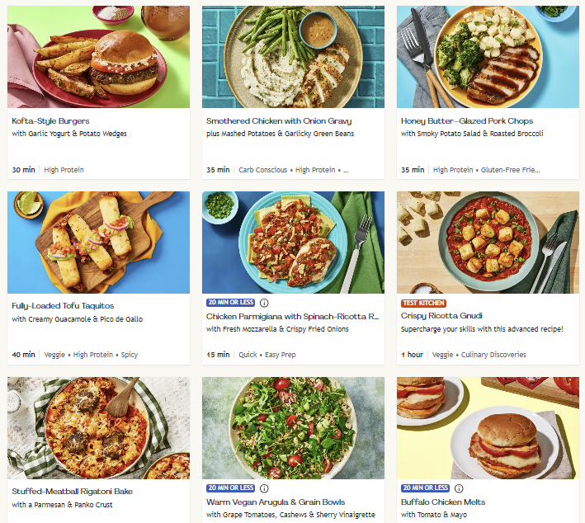Open the Kofta-Style Burgers photo
Screen dimensions: 585x523
point(98,57)
